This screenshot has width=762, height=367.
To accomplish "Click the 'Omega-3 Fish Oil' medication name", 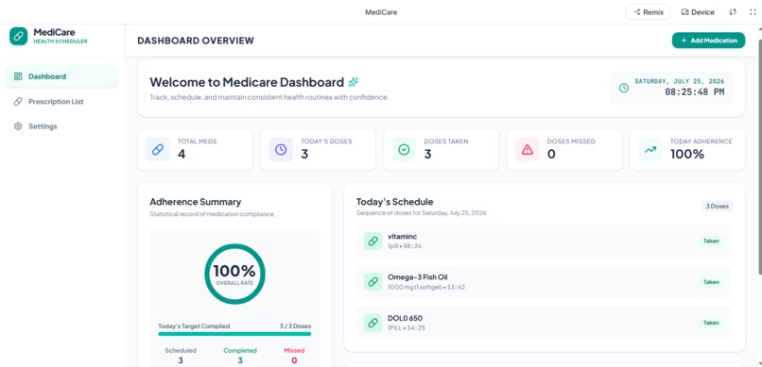I will coord(418,277).
